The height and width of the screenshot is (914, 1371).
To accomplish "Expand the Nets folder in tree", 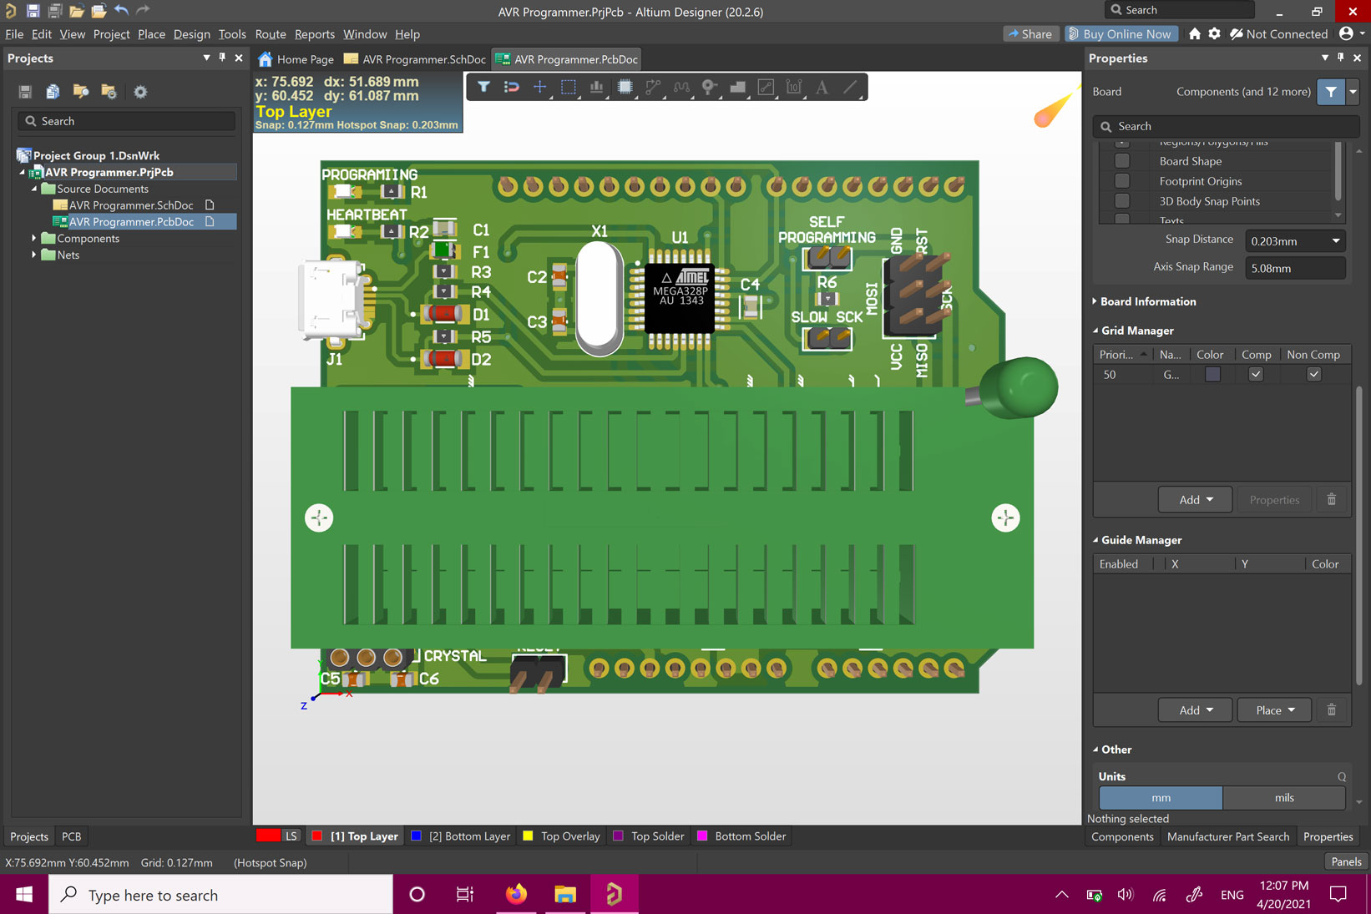I will [34, 255].
